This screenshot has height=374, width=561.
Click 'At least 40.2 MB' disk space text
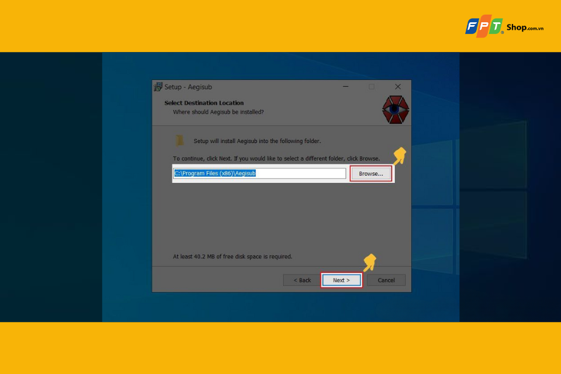point(233,257)
